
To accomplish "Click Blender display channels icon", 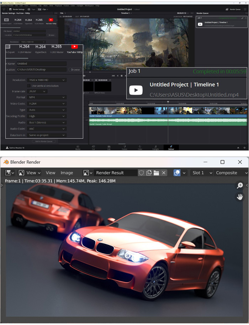I will point(177,173).
